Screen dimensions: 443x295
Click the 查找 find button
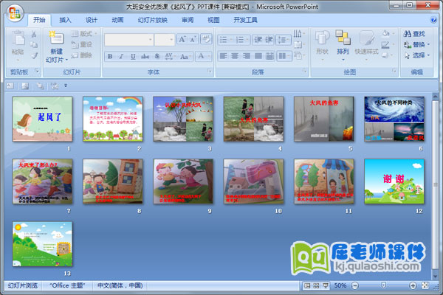click(414, 33)
